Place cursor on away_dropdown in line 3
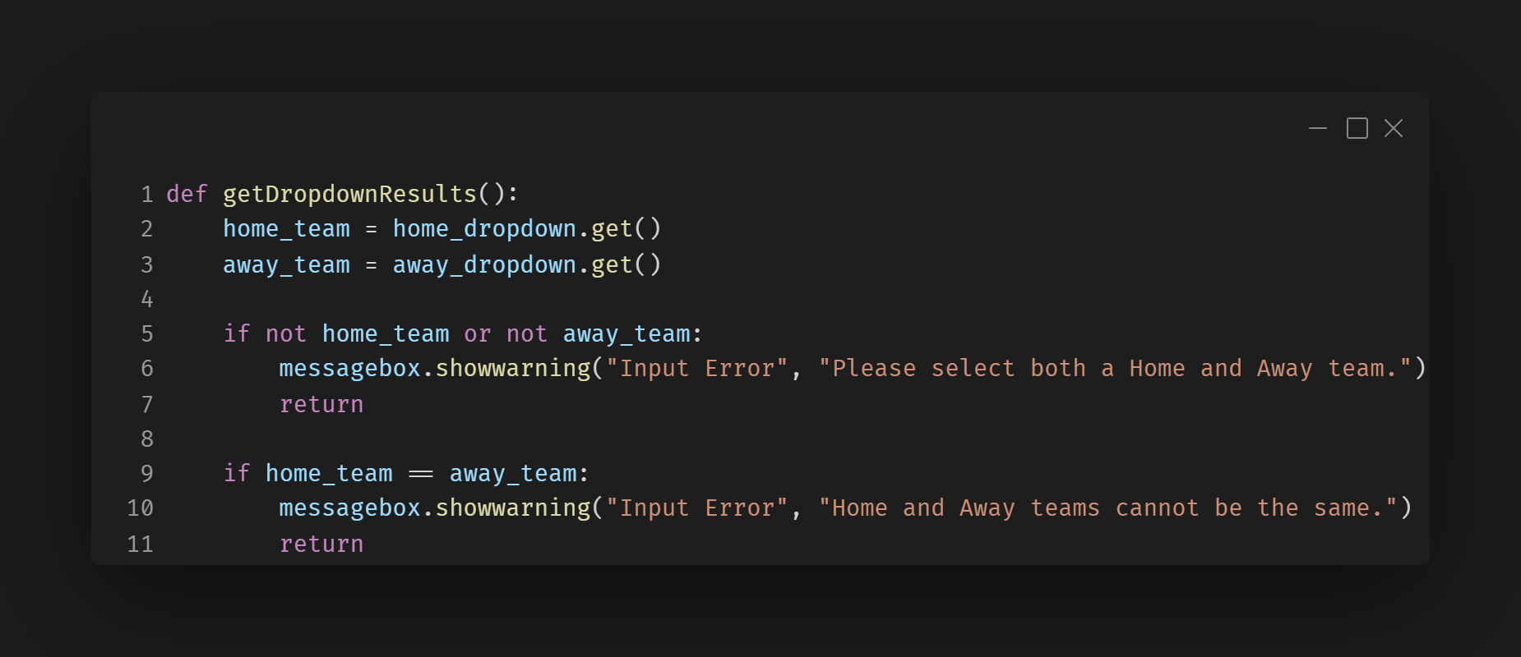This screenshot has width=1521, height=657. [x=484, y=264]
